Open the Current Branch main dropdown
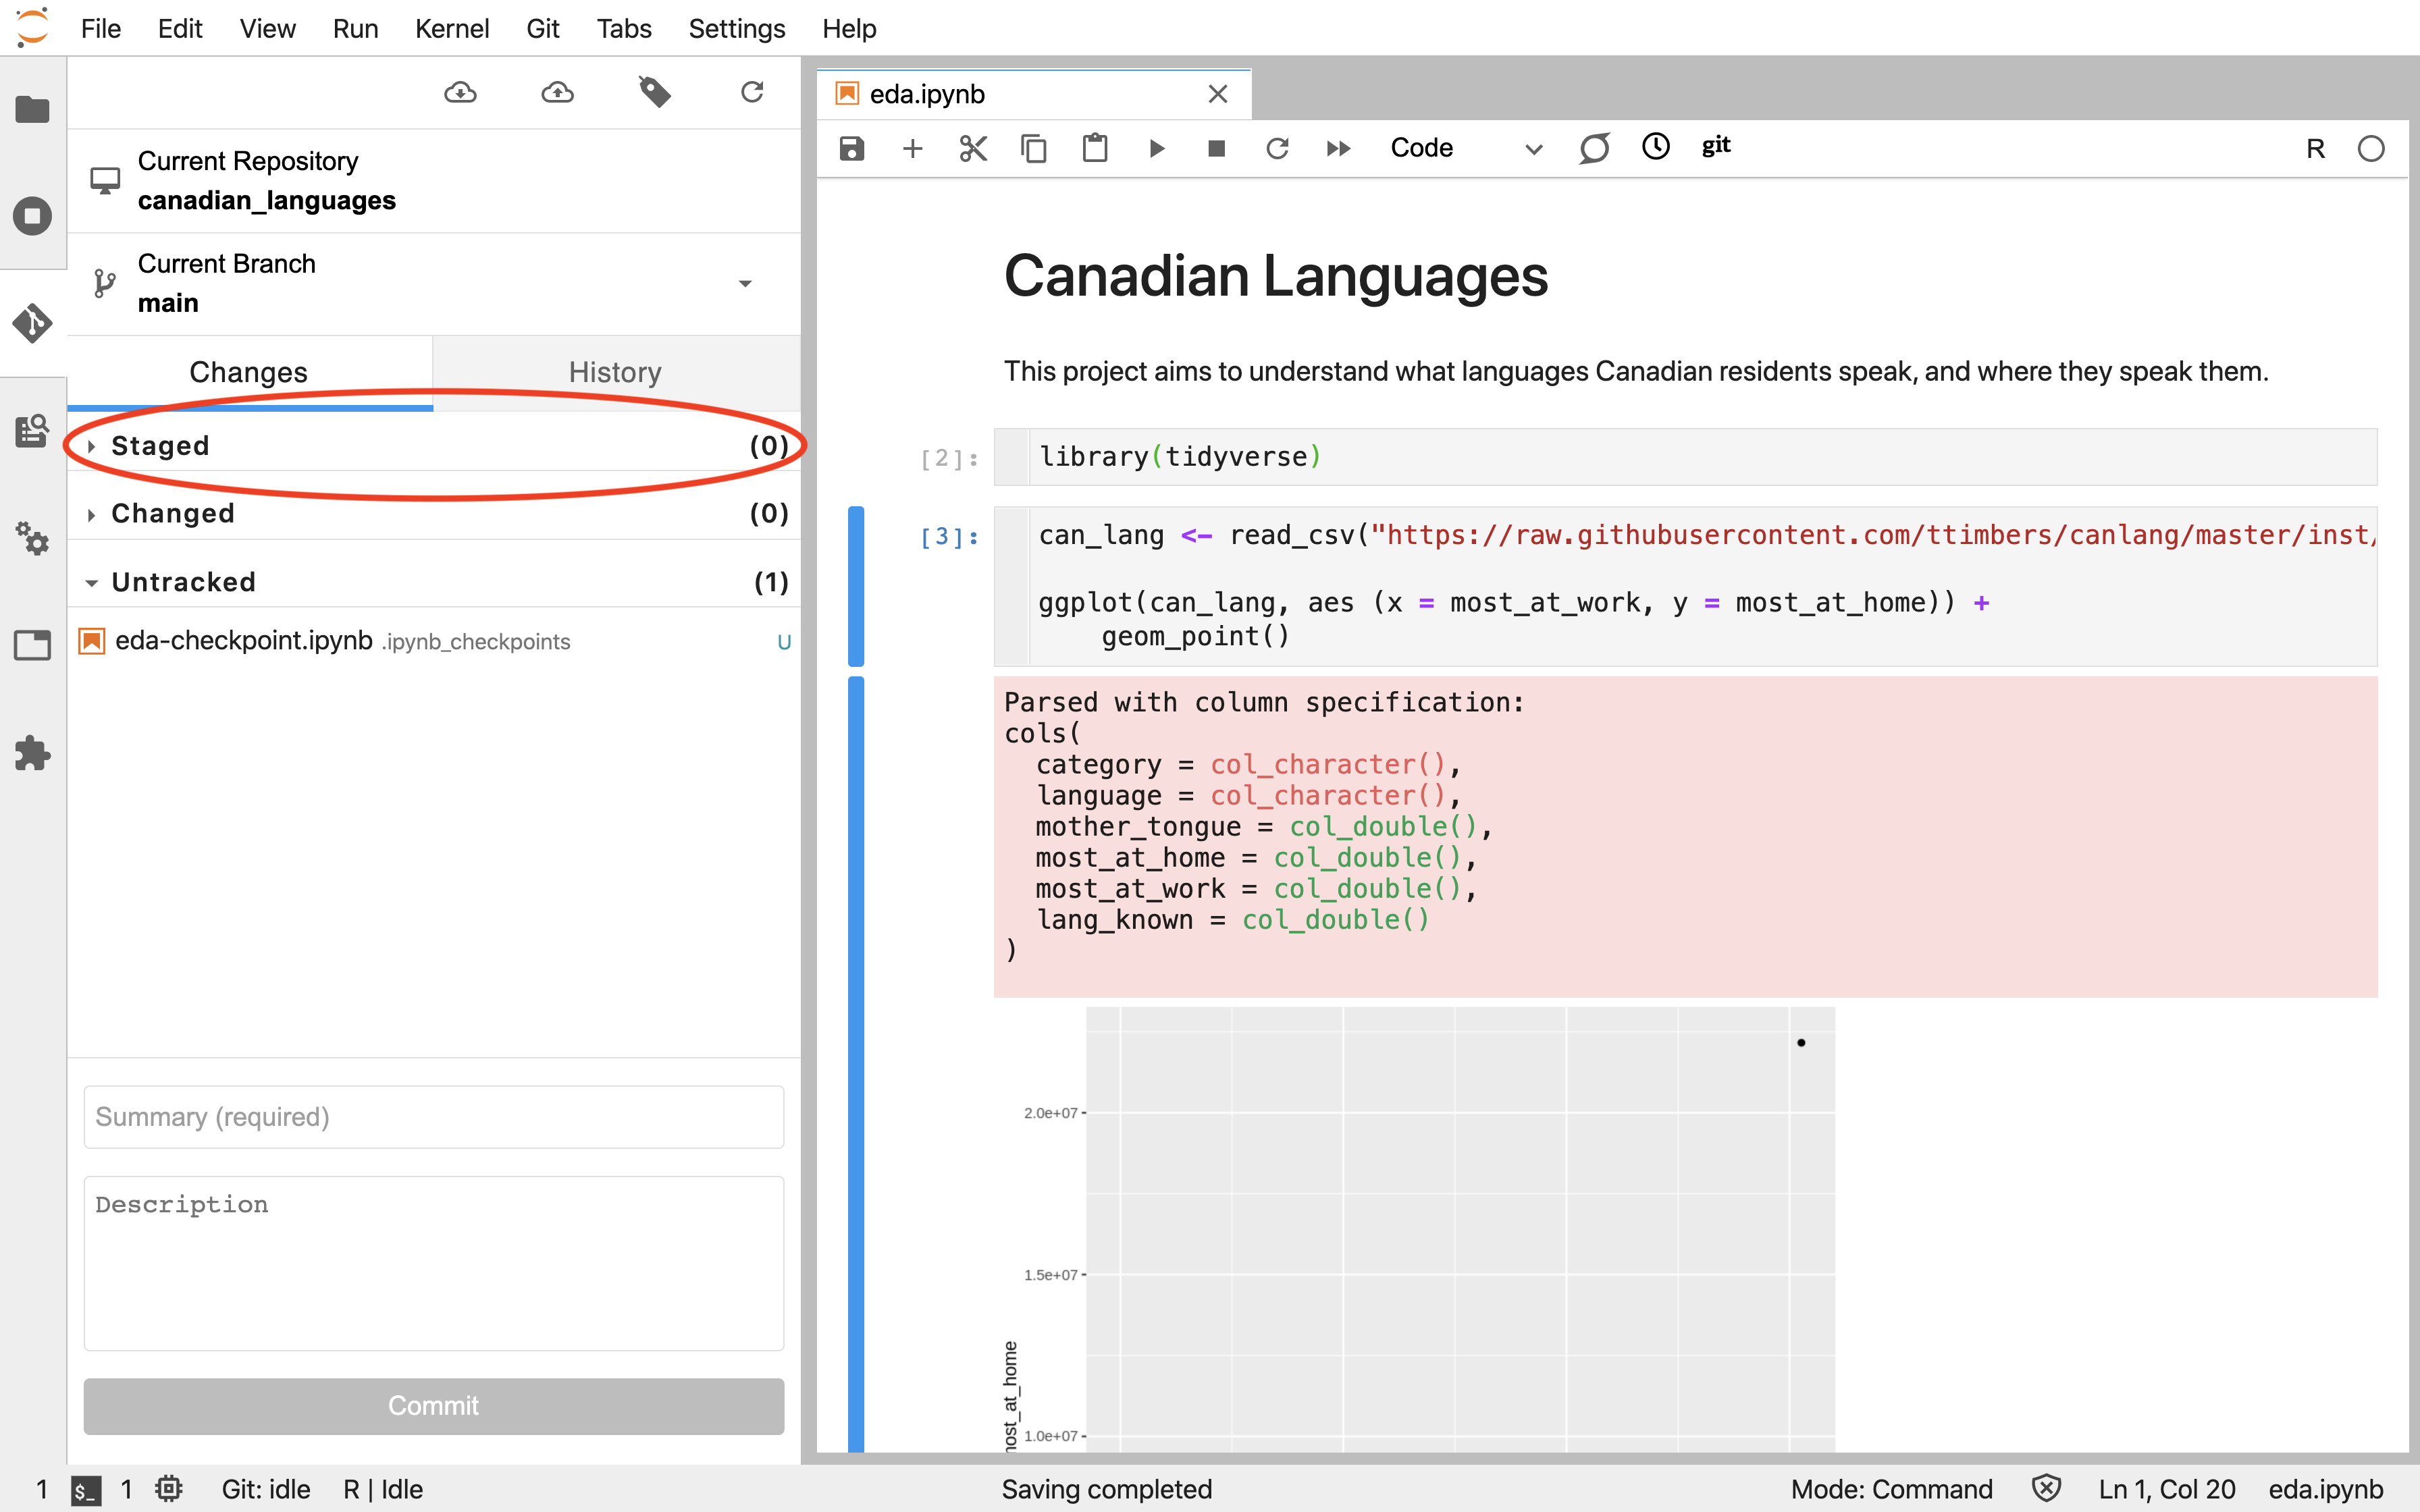The height and width of the screenshot is (1512, 2420). click(x=434, y=284)
